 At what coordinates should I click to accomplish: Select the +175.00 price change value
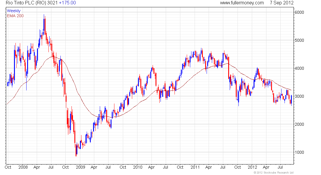pyautogui.click(x=67, y=3)
